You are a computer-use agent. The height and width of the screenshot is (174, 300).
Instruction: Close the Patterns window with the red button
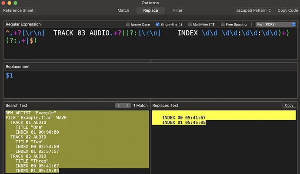3,3
